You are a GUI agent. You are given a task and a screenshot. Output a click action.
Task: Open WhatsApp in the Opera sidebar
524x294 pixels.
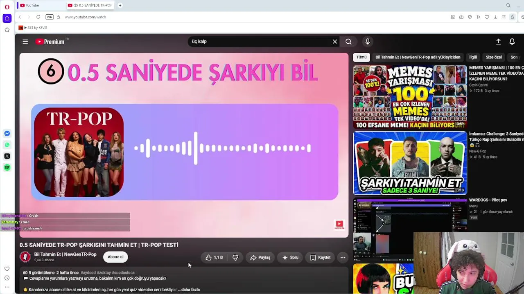pos(7,145)
